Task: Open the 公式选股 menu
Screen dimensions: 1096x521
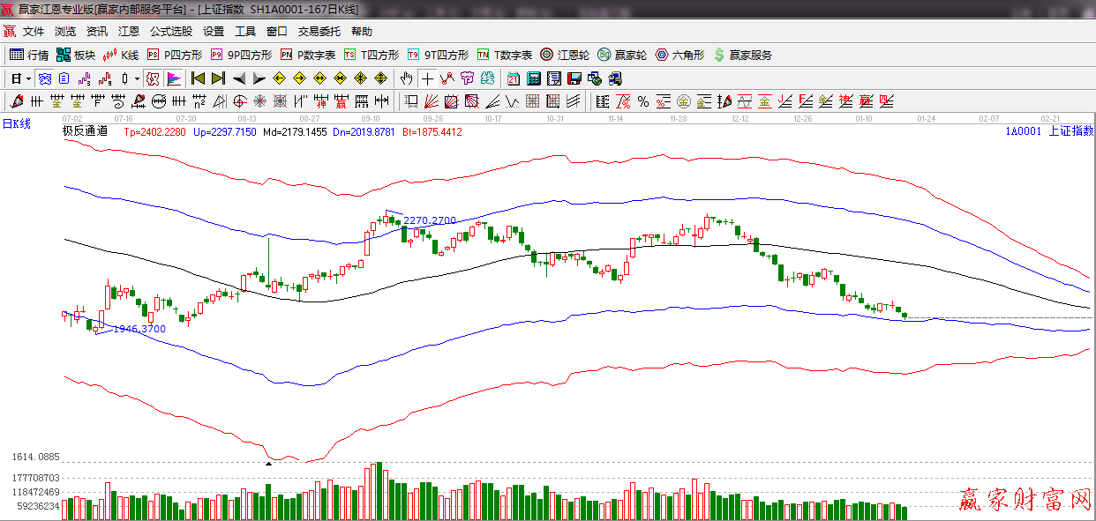Action: click(x=170, y=32)
